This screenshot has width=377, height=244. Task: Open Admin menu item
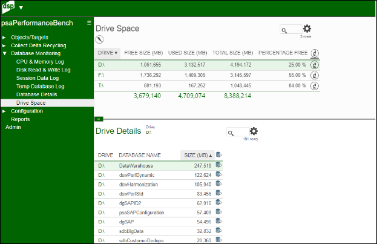(13, 127)
